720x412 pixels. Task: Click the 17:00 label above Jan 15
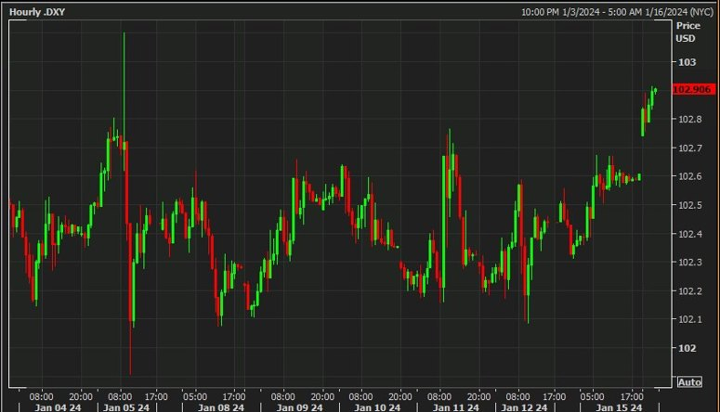pos(632,396)
